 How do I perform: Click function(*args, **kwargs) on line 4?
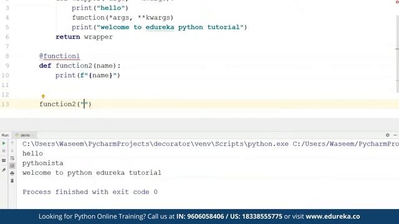(x=123, y=17)
